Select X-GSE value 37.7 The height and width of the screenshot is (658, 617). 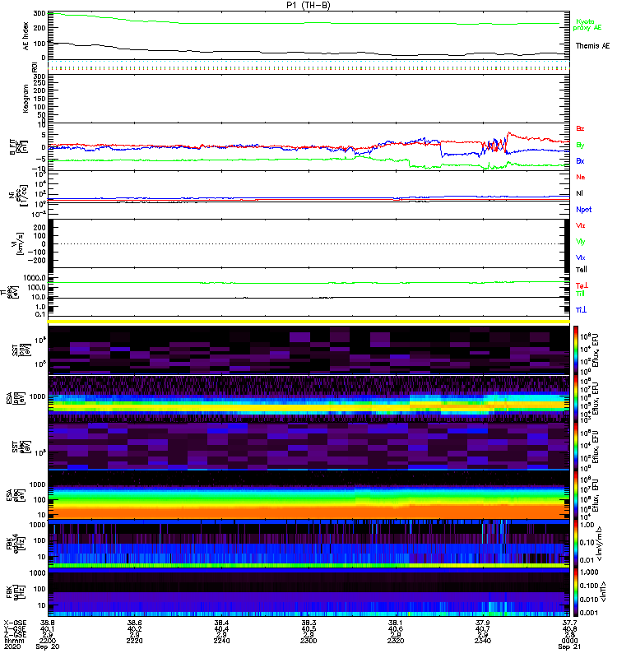click(x=569, y=623)
